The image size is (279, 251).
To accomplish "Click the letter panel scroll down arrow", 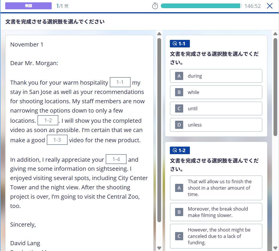I will point(159,248).
